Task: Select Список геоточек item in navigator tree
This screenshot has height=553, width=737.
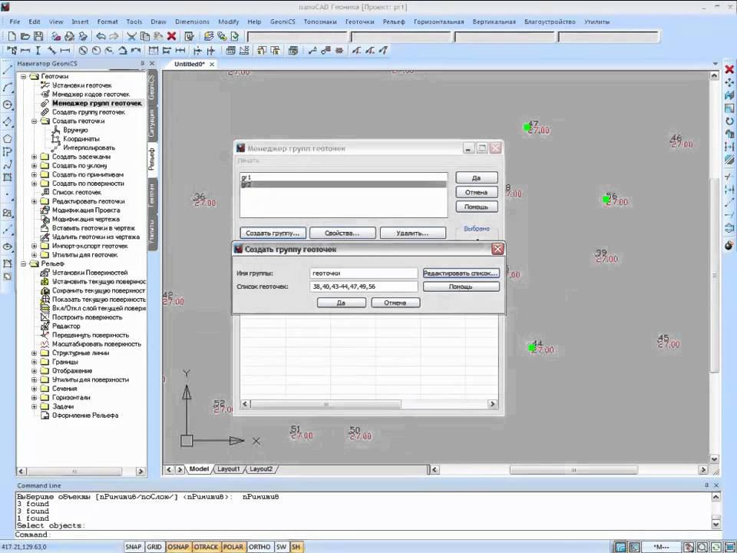Action: (77, 192)
